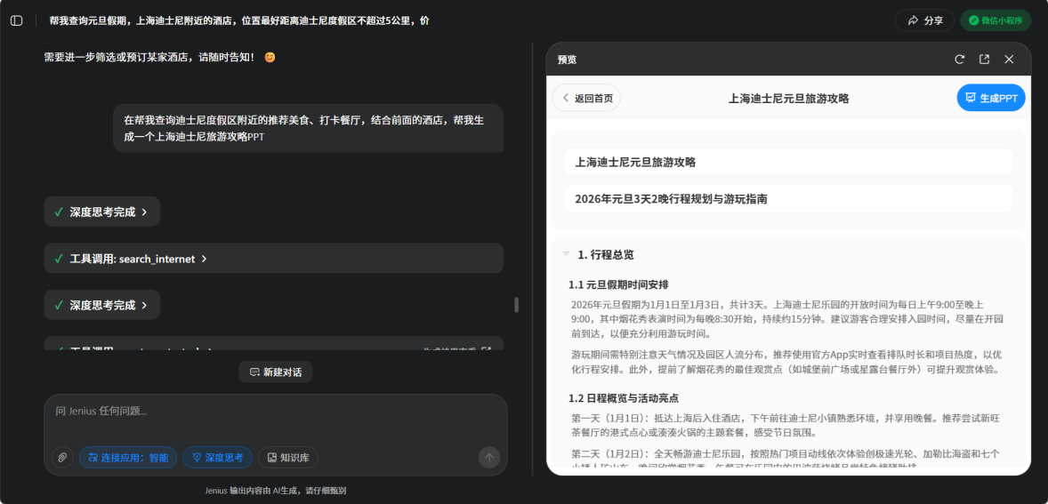Click the 分享 share button
The image size is (1048, 504).
pos(924,20)
